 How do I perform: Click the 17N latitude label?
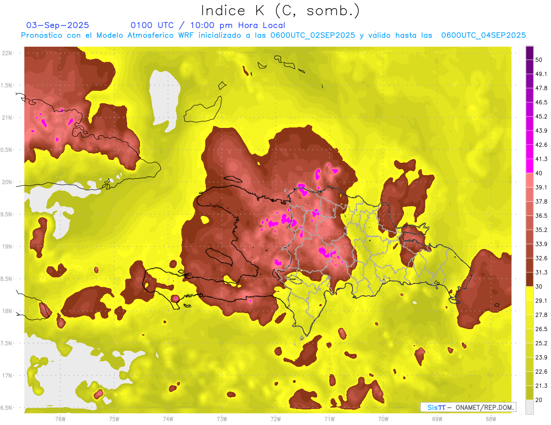click(x=7, y=376)
